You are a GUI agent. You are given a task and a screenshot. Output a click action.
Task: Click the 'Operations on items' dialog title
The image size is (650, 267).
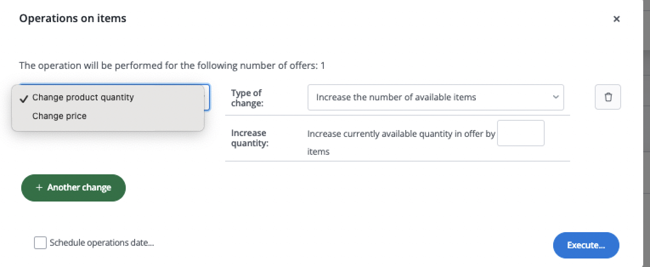coord(73,18)
